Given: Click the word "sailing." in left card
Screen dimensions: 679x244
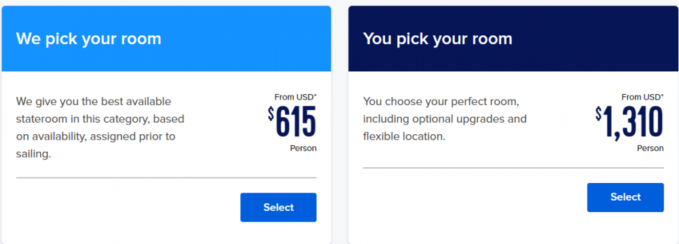Looking at the screenshot, I should coord(34,155).
